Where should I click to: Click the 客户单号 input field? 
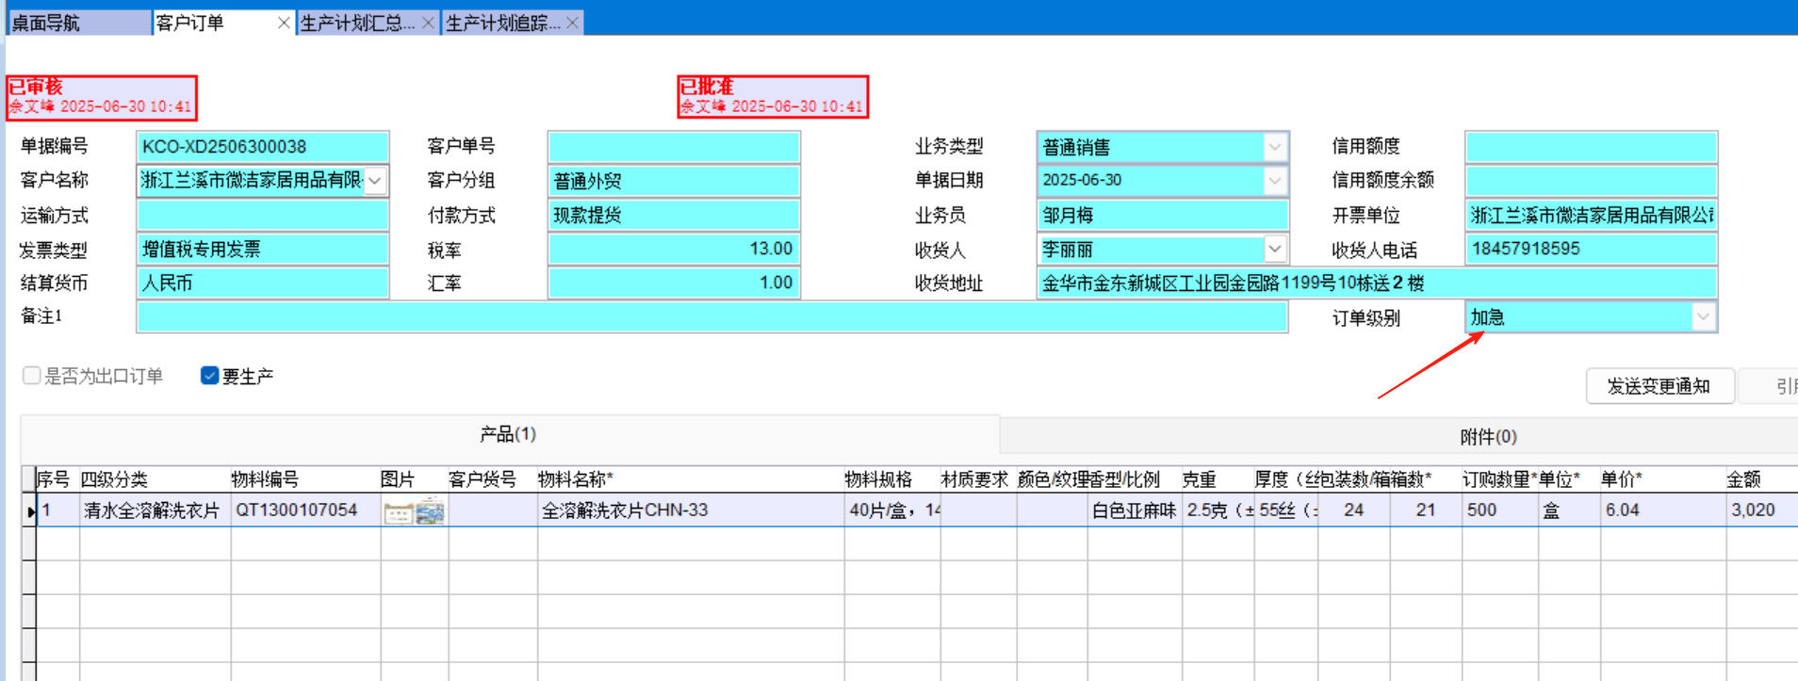[673, 147]
